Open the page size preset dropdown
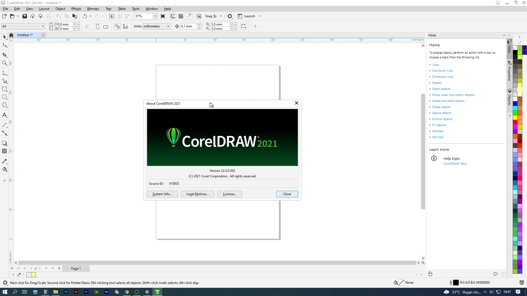527x296 pixels. (x=43, y=26)
